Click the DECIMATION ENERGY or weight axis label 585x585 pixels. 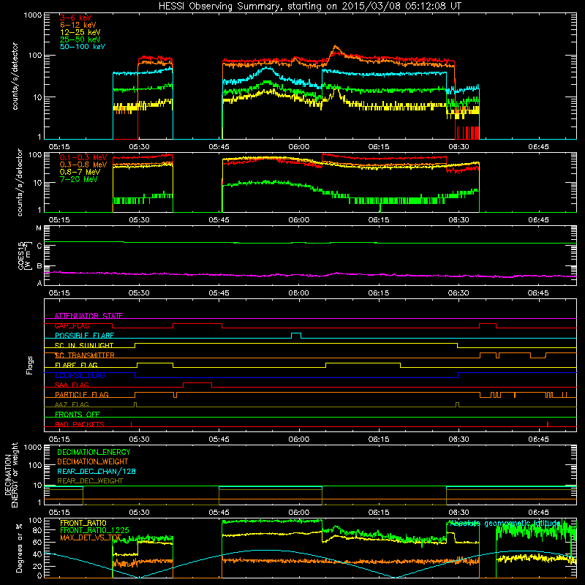click(x=11, y=475)
